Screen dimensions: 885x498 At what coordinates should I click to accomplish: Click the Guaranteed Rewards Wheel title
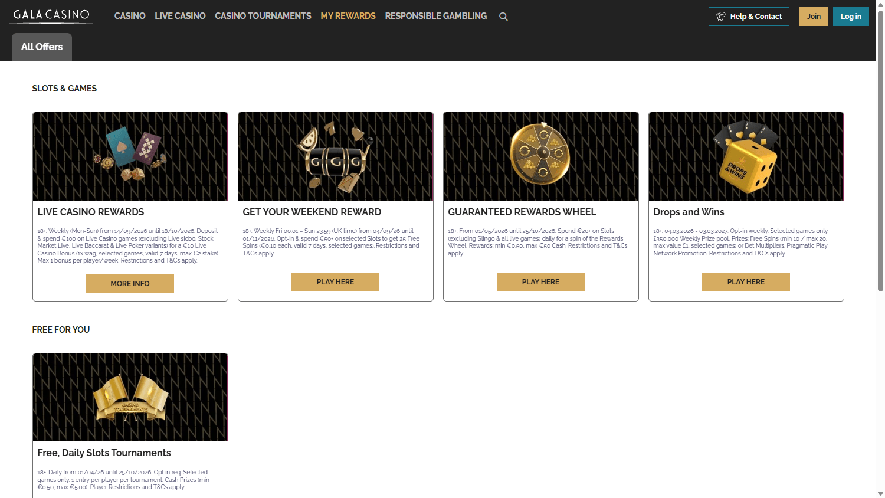tap(522, 212)
